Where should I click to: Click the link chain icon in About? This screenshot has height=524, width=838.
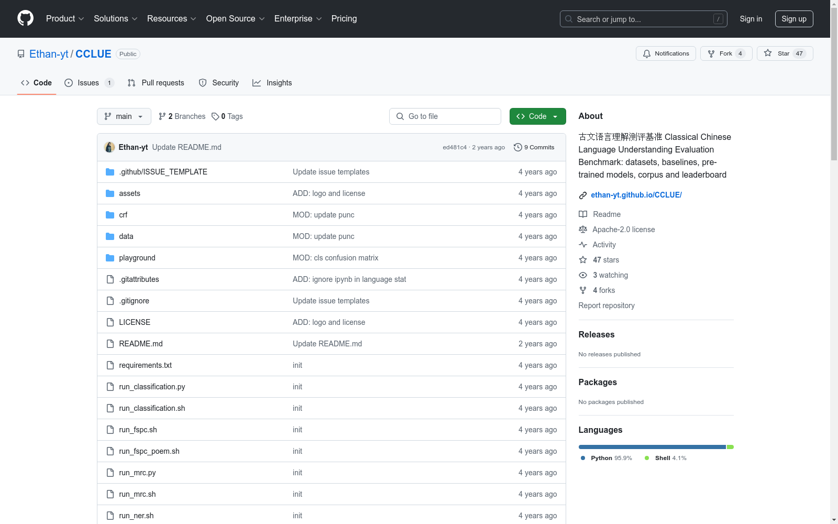tap(583, 195)
